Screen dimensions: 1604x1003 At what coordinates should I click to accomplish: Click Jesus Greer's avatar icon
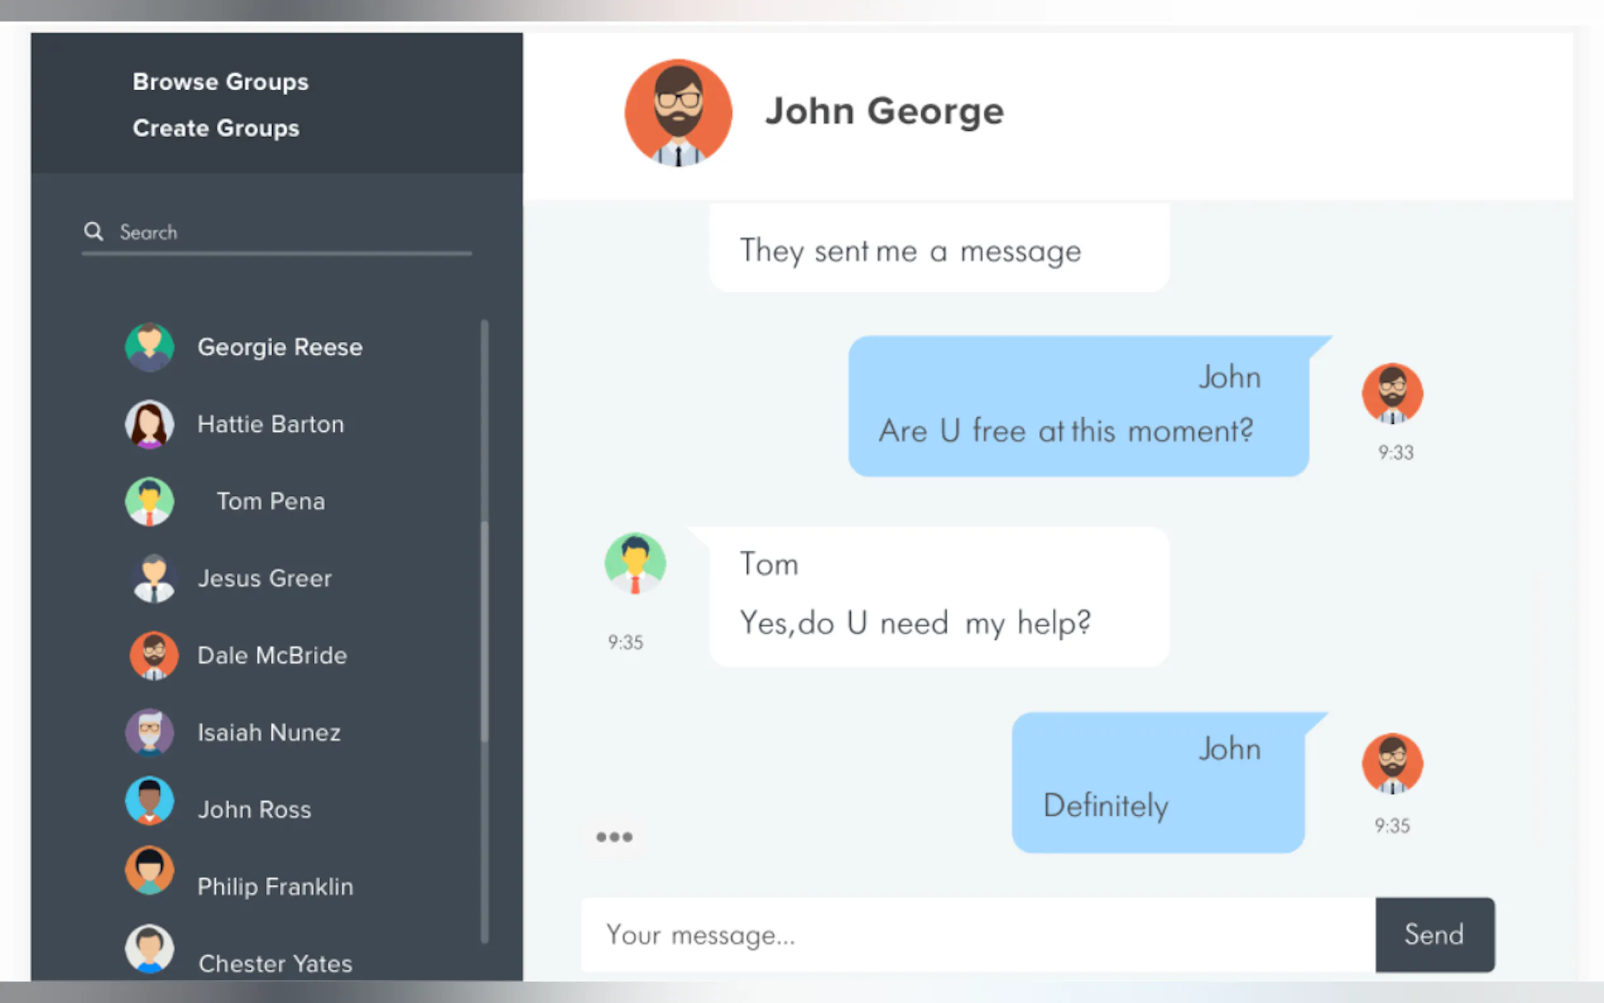tap(154, 579)
